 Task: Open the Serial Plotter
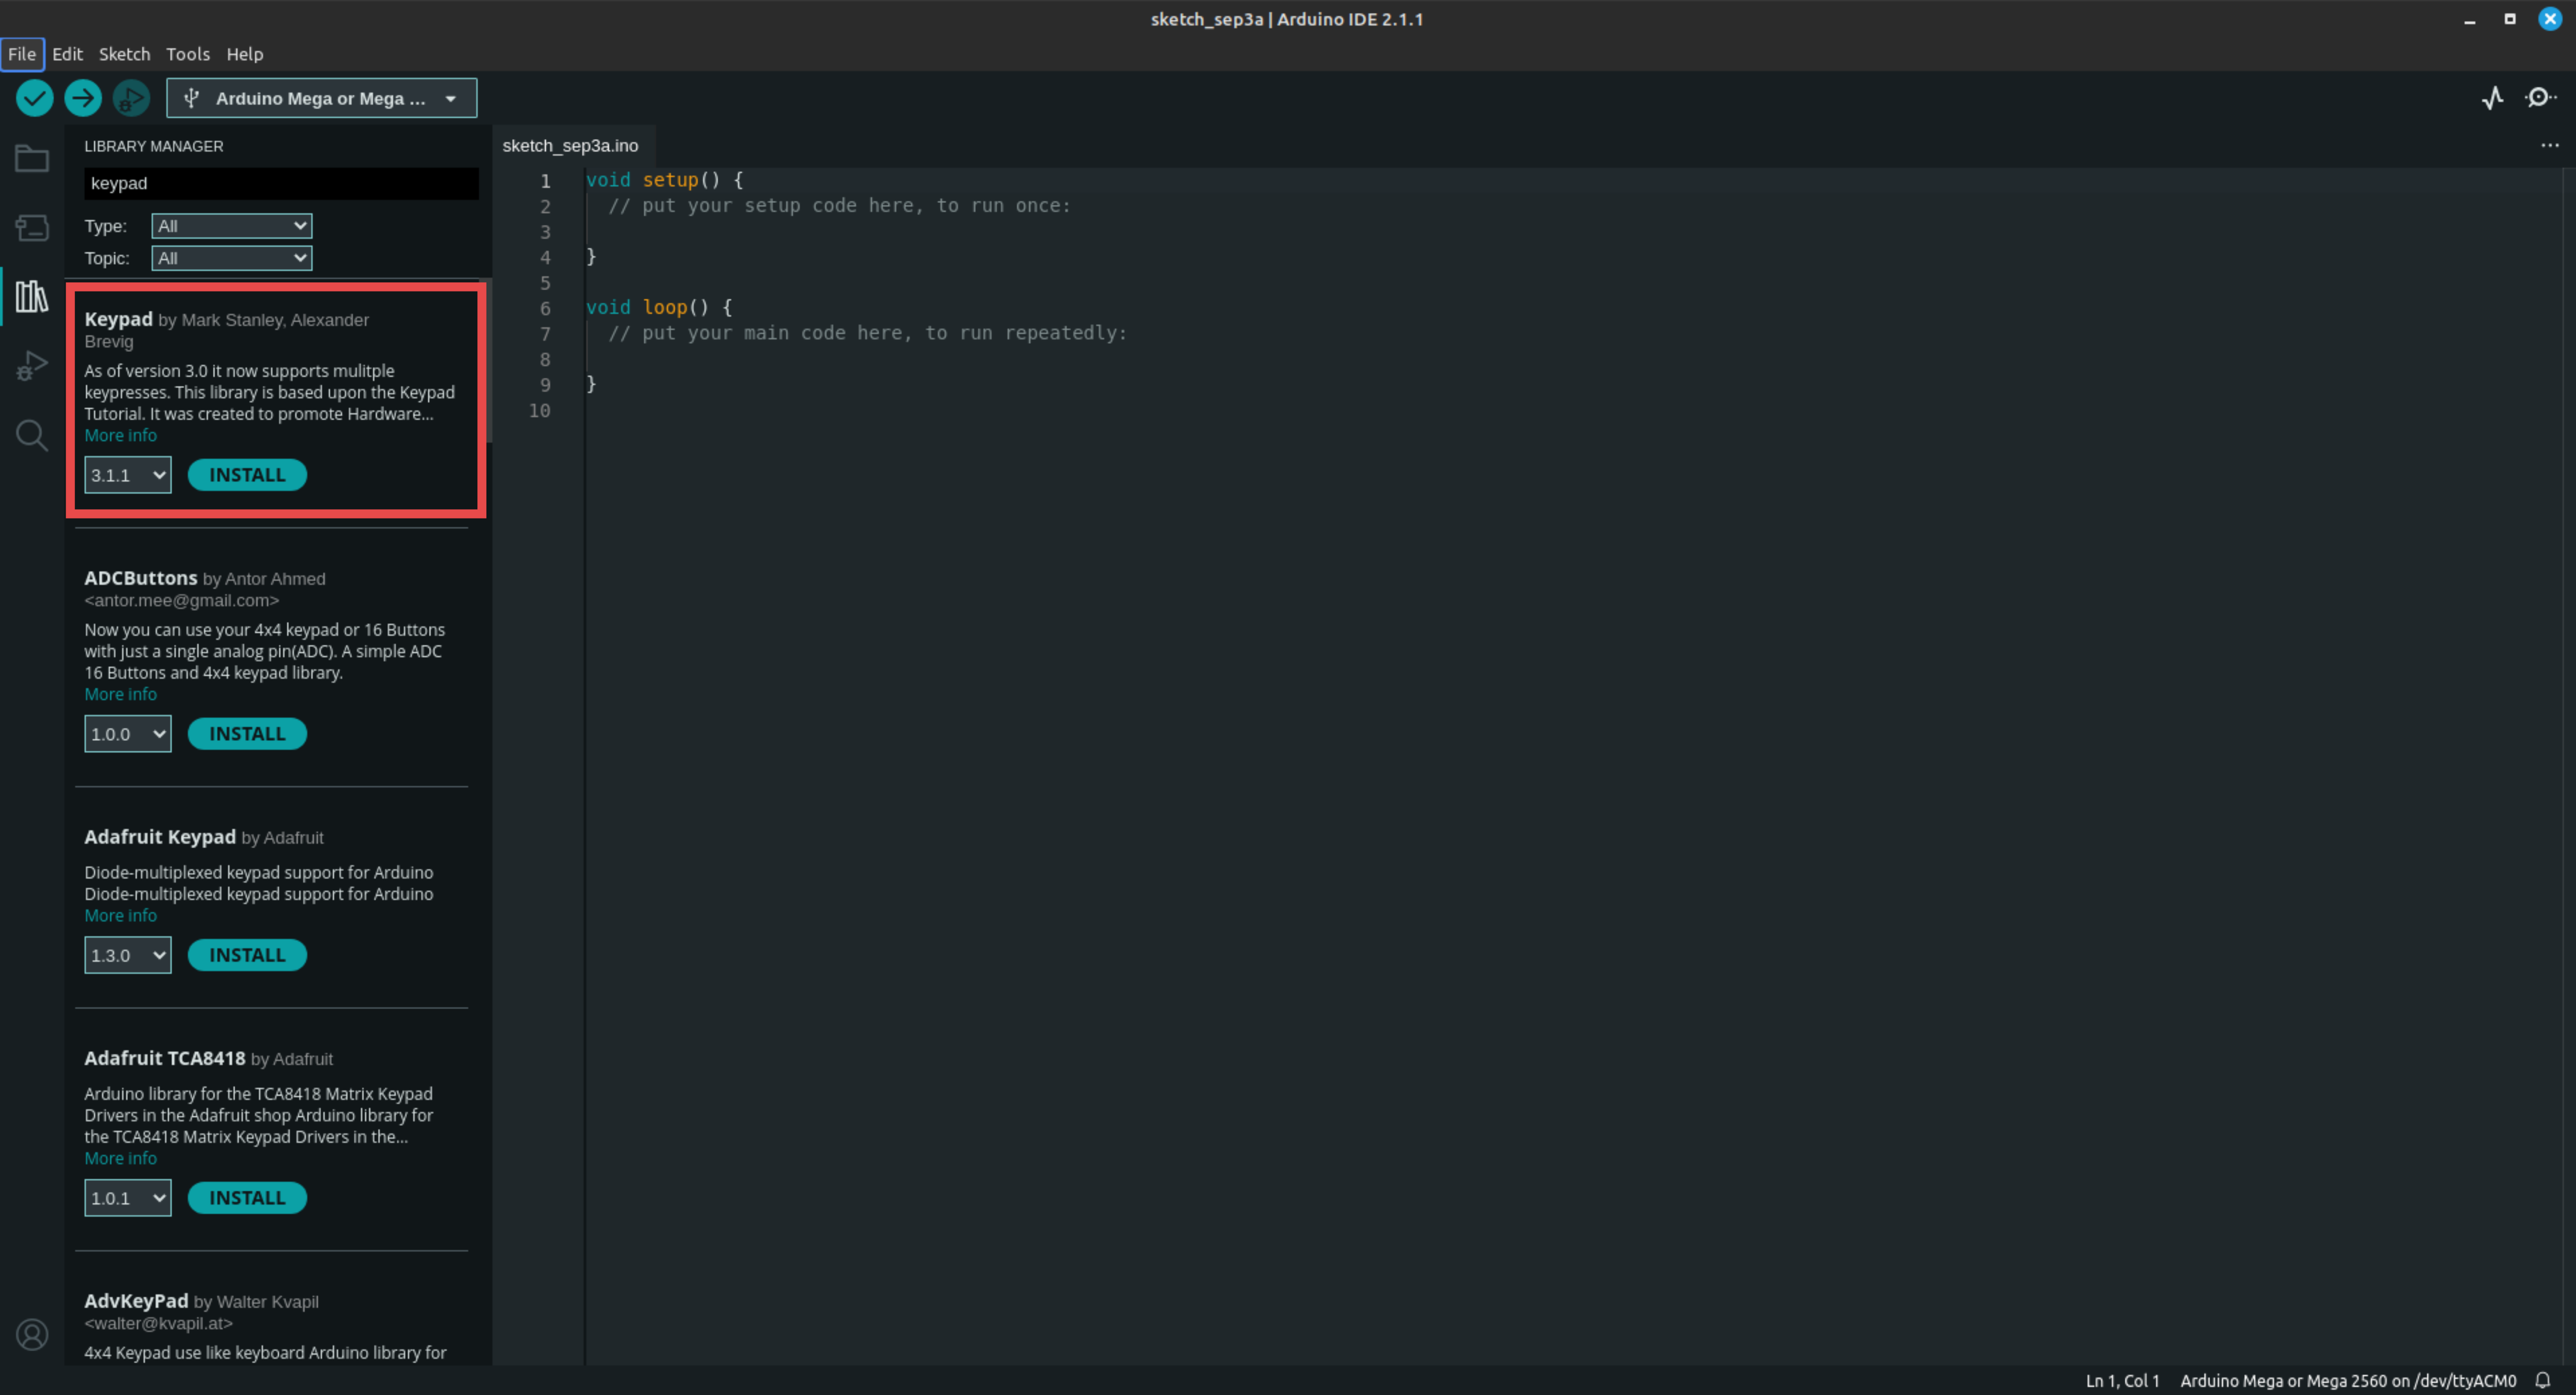click(2493, 98)
